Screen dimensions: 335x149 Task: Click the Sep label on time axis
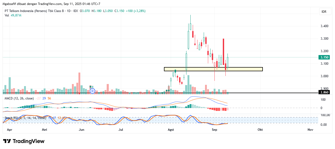(x=214, y=129)
